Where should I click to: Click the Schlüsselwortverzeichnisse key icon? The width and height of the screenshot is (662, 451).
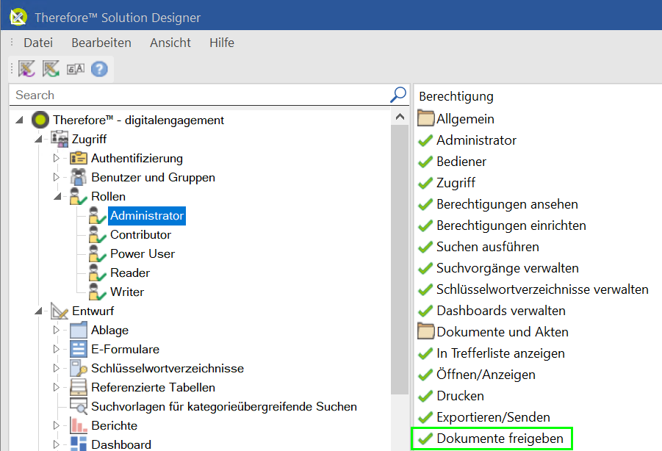(x=79, y=368)
